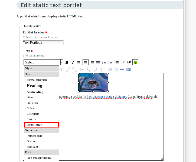Toggle bold formatting
The width and height of the screenshot is (196, 162).
click(x=67, y=62)
